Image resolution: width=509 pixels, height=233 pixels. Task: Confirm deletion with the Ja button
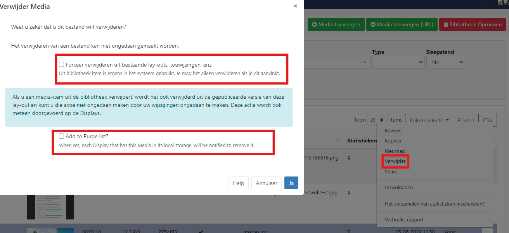(x=291, y=183)
